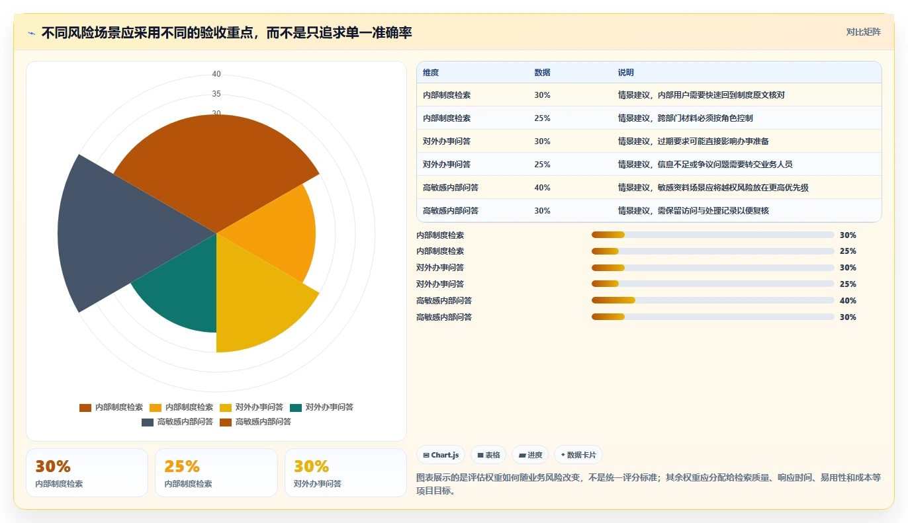Click the 对外办事问答 30% progress bar
Viewport: 908px width, 523px height.
pyautogui.click(x=713, y=268)
